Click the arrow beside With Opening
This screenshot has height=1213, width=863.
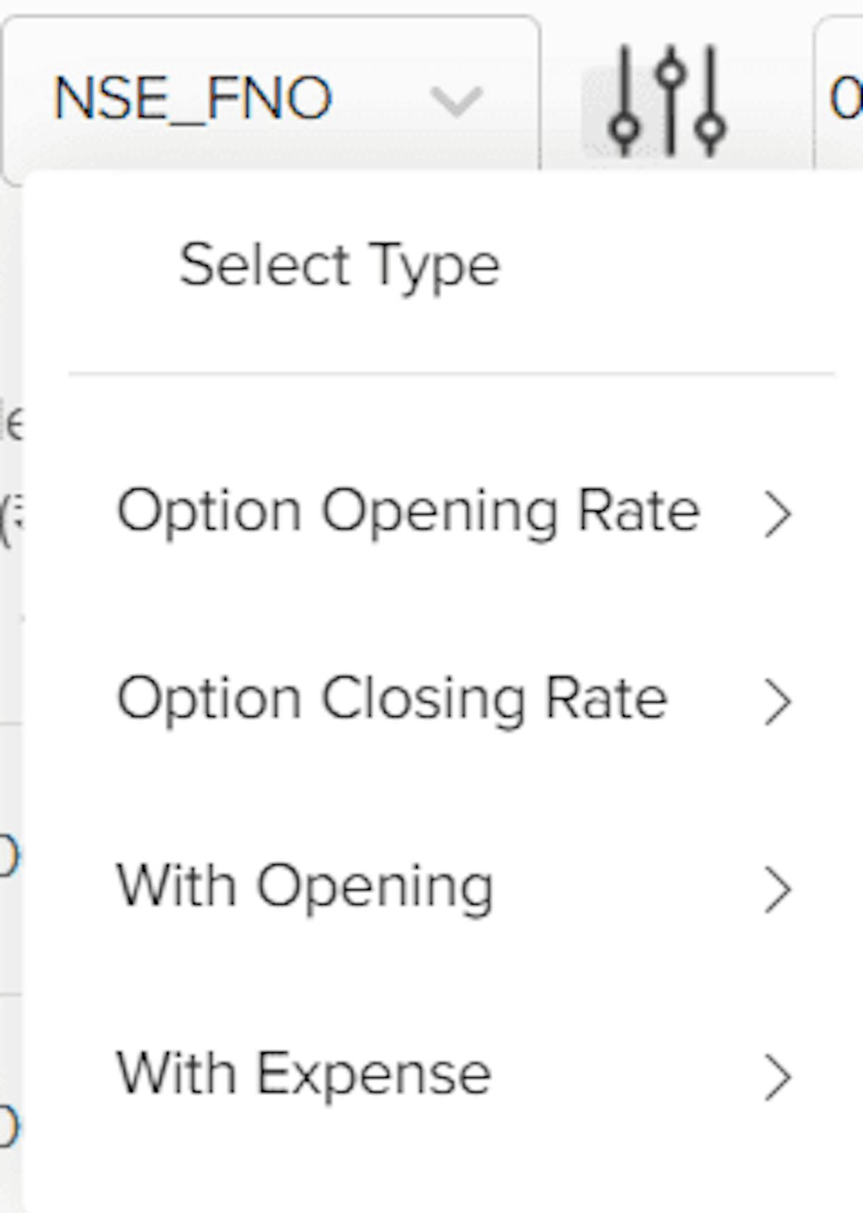(x=777, y=890)
